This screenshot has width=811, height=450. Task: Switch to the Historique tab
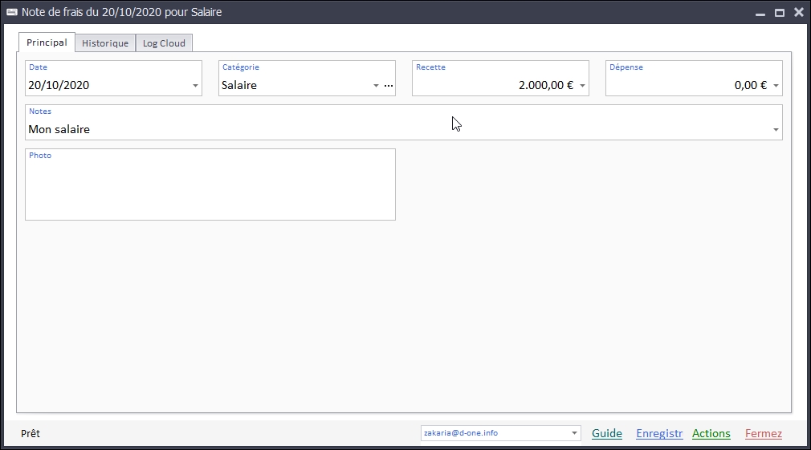coord(105,43)
